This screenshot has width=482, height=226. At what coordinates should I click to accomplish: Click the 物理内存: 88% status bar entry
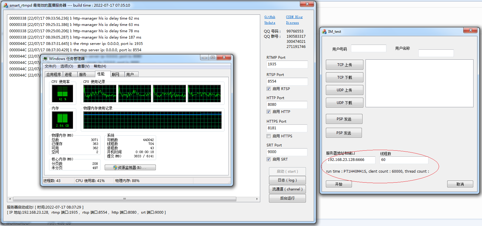[x=127, y=181]
